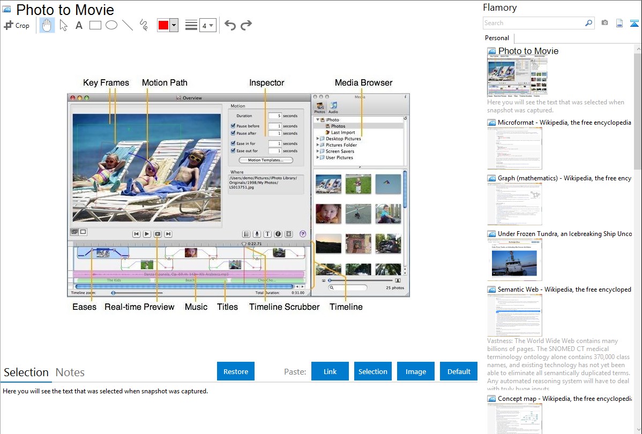Click the thumbnail size slider in Media Browser
The width and height of the screenshot is (642, 434).
360,280
